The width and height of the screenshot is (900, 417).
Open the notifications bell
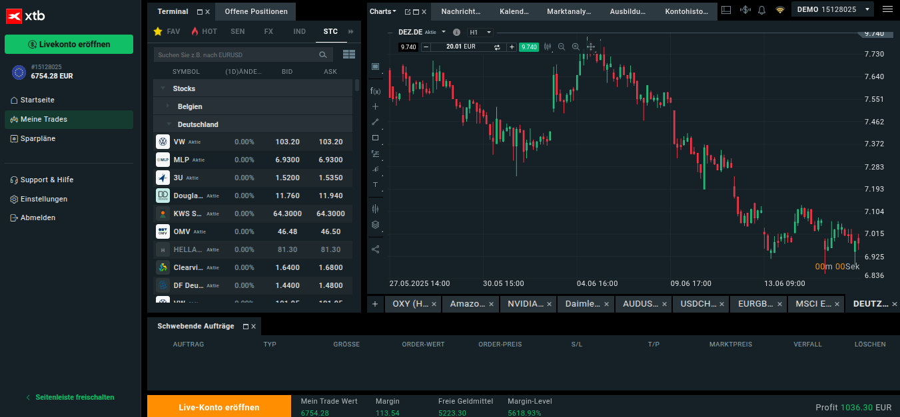(761, 11)
